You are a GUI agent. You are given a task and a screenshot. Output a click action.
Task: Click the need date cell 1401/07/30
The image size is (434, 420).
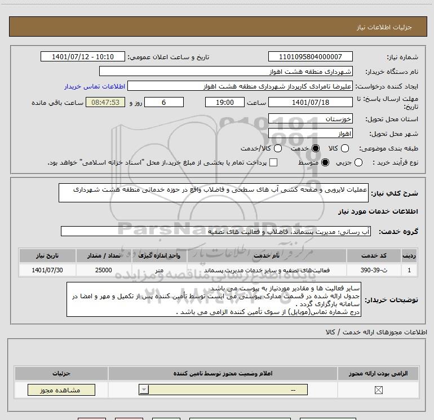click(47, 270)
